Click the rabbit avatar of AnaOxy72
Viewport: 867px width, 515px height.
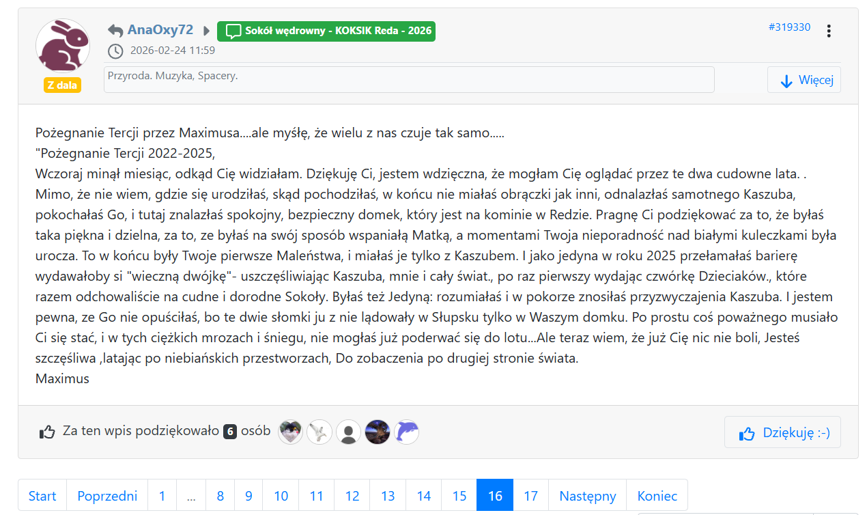click(62, 46)
